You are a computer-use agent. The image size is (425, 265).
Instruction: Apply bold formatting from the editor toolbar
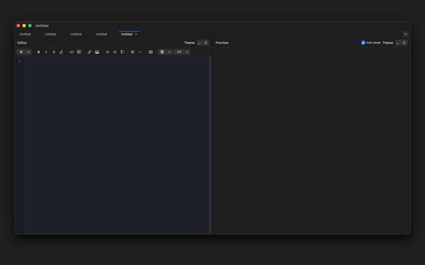(x=38, y=52)
